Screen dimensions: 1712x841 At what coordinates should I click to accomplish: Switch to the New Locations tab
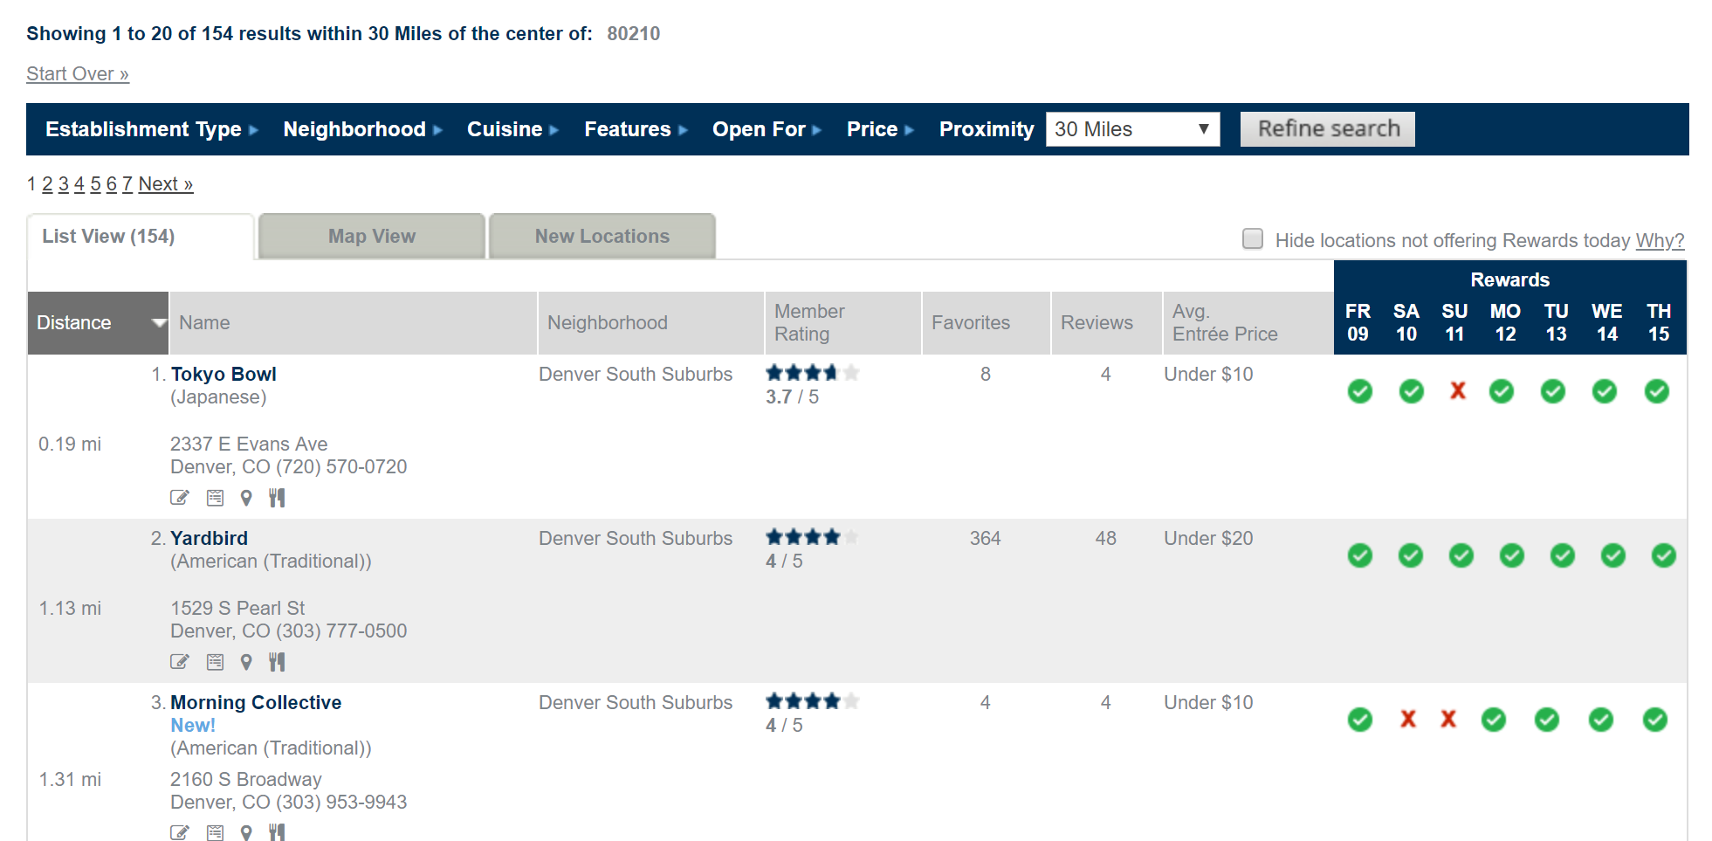[x=602, y=237]
